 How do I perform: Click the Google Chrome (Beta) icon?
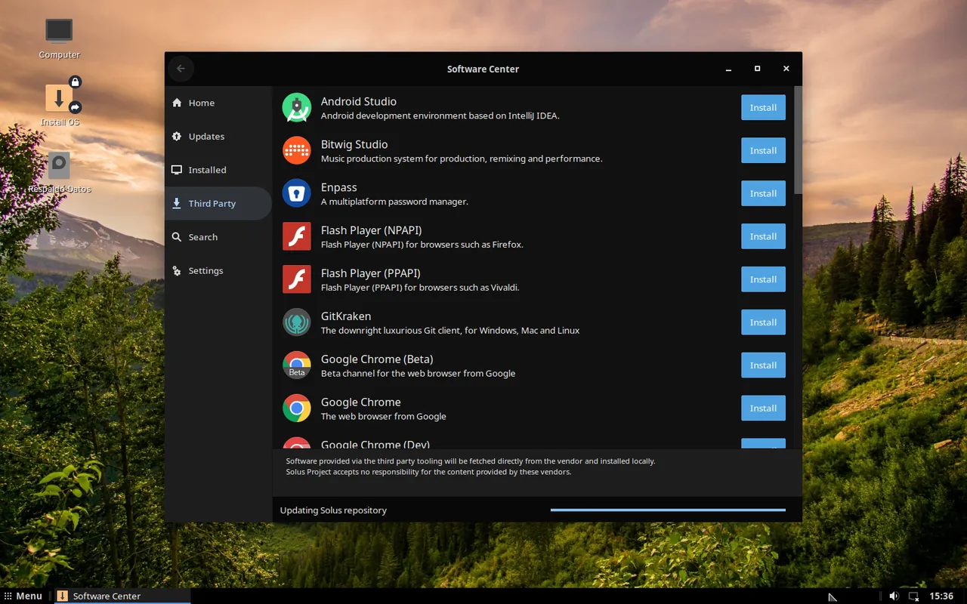coord(297,365)
